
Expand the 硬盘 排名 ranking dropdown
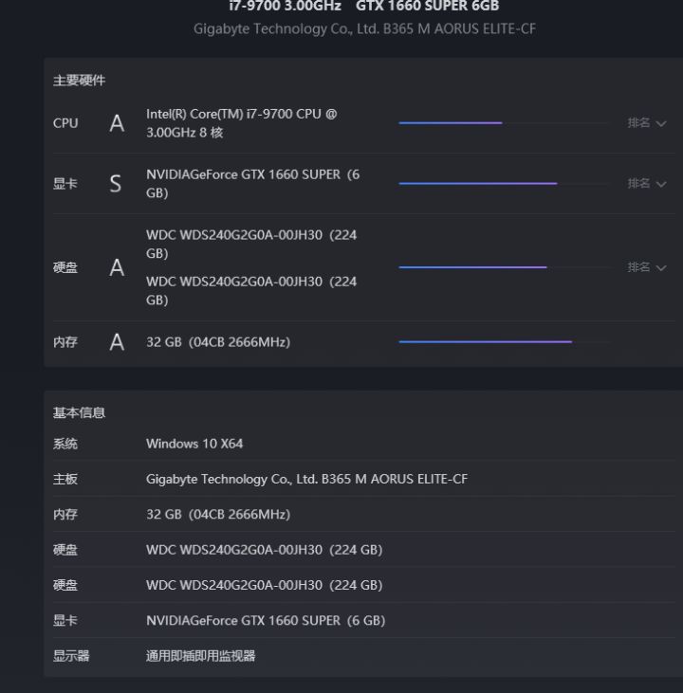(x=647, y=267)
